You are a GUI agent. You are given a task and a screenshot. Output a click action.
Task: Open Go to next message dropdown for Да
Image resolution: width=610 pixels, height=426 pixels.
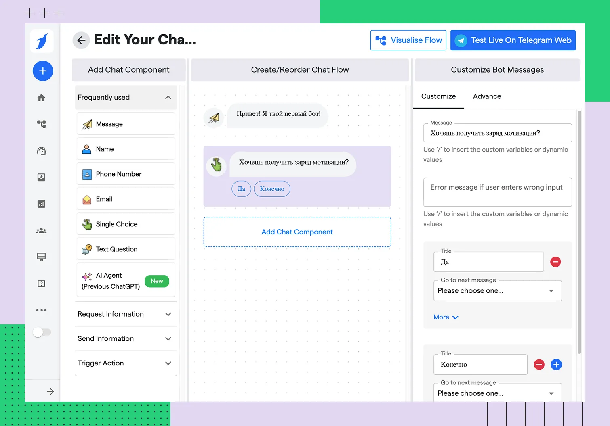pyautogui.click(x=497, y=291)
